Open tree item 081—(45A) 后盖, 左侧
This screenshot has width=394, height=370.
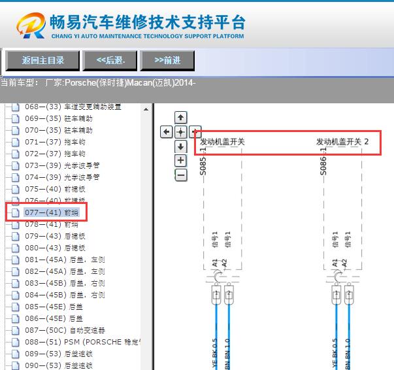pyautogui.click(x=65, y=260)
